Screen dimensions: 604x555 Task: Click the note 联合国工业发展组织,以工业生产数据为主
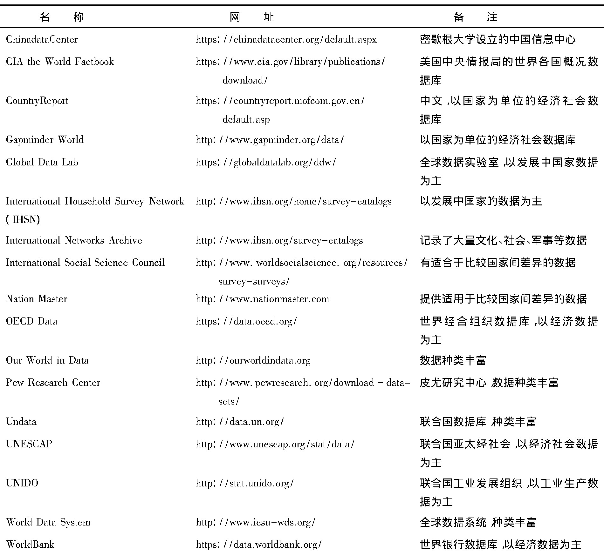[x=509, y=492]
